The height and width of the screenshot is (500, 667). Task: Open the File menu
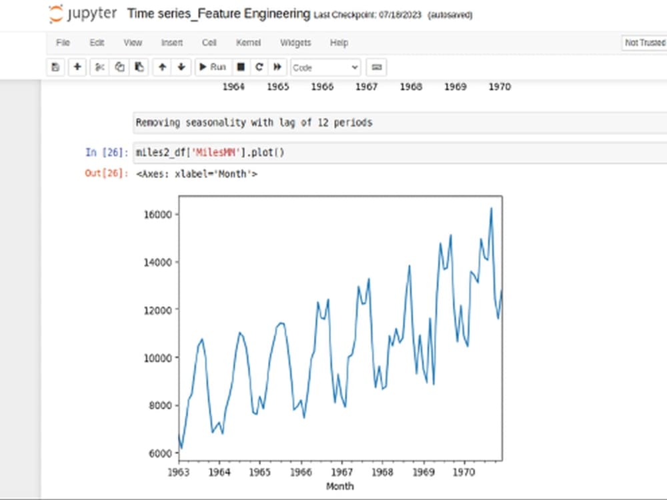coord(63,43)
